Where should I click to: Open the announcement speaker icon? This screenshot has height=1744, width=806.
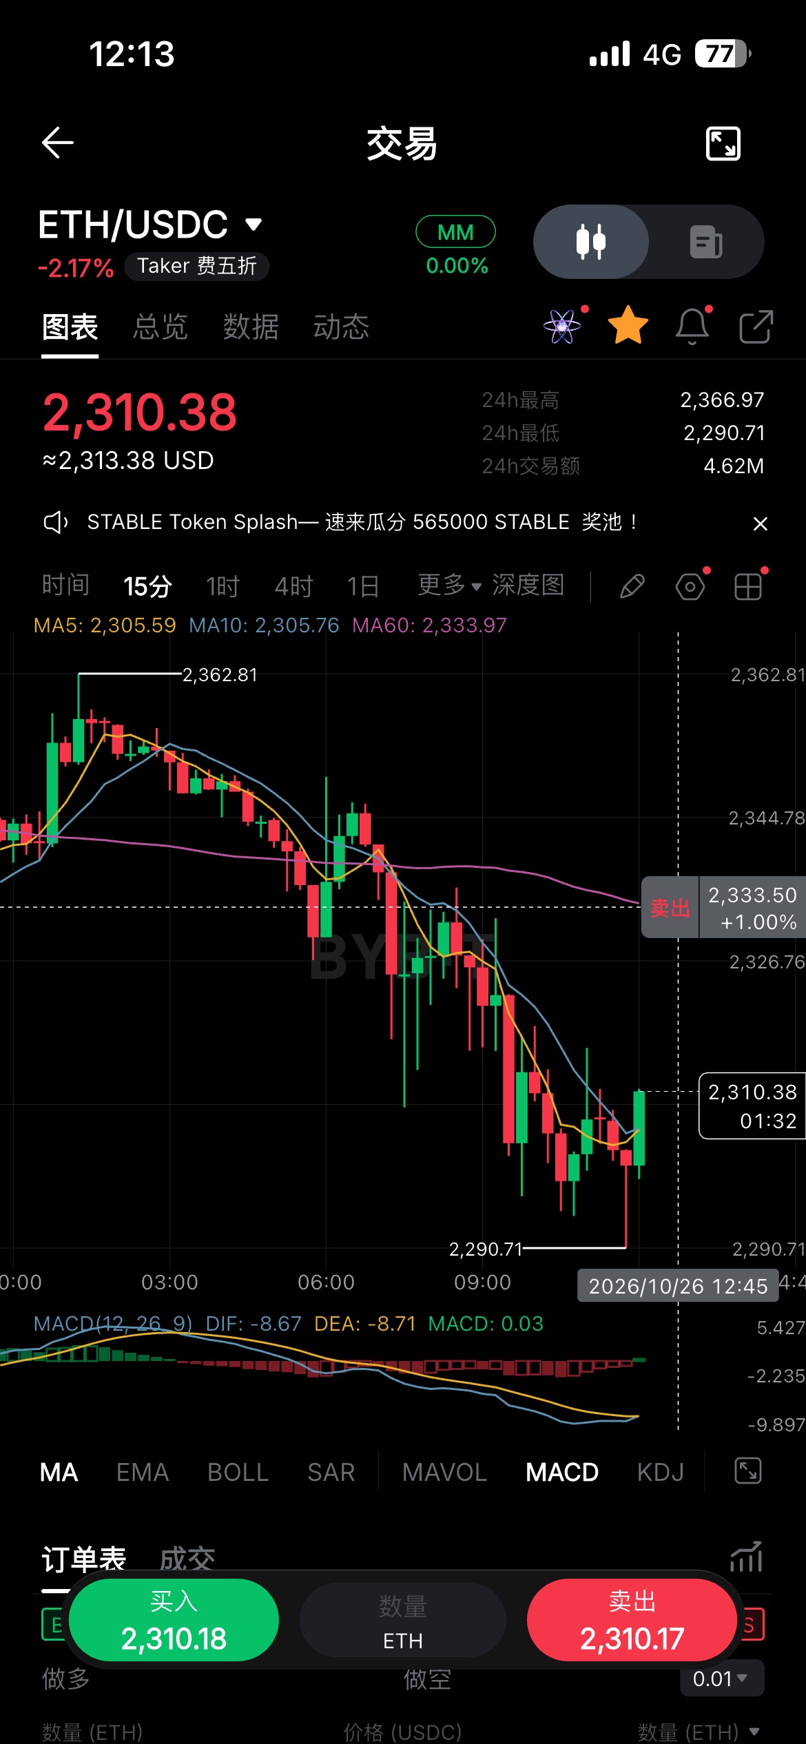pyautogui.click(x=56, y=523)
